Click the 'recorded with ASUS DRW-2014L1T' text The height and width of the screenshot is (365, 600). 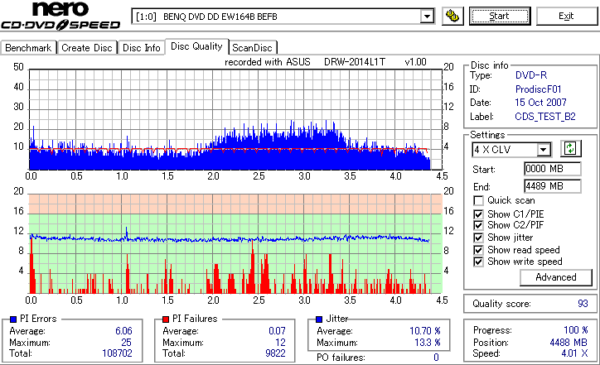pyautogui.click(x=305, y=62)
